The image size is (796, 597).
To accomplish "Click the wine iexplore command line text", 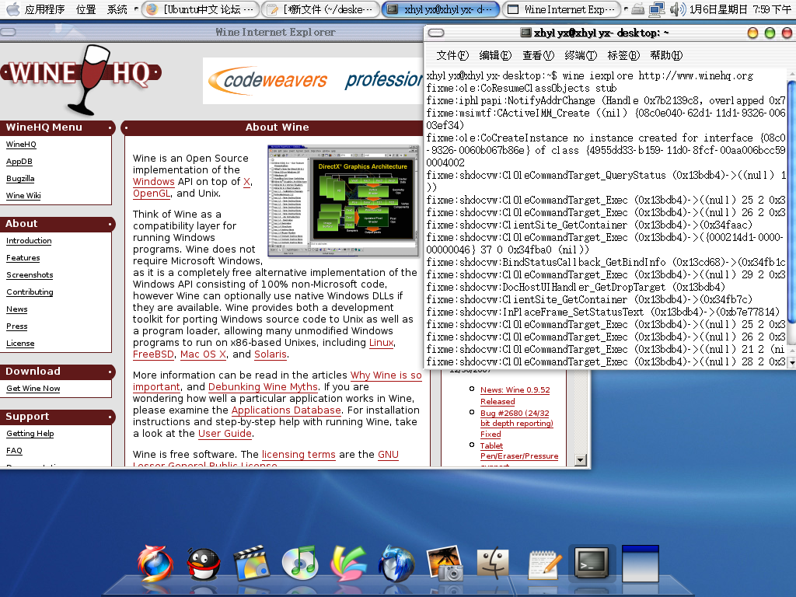I will (x=658, y=75).
